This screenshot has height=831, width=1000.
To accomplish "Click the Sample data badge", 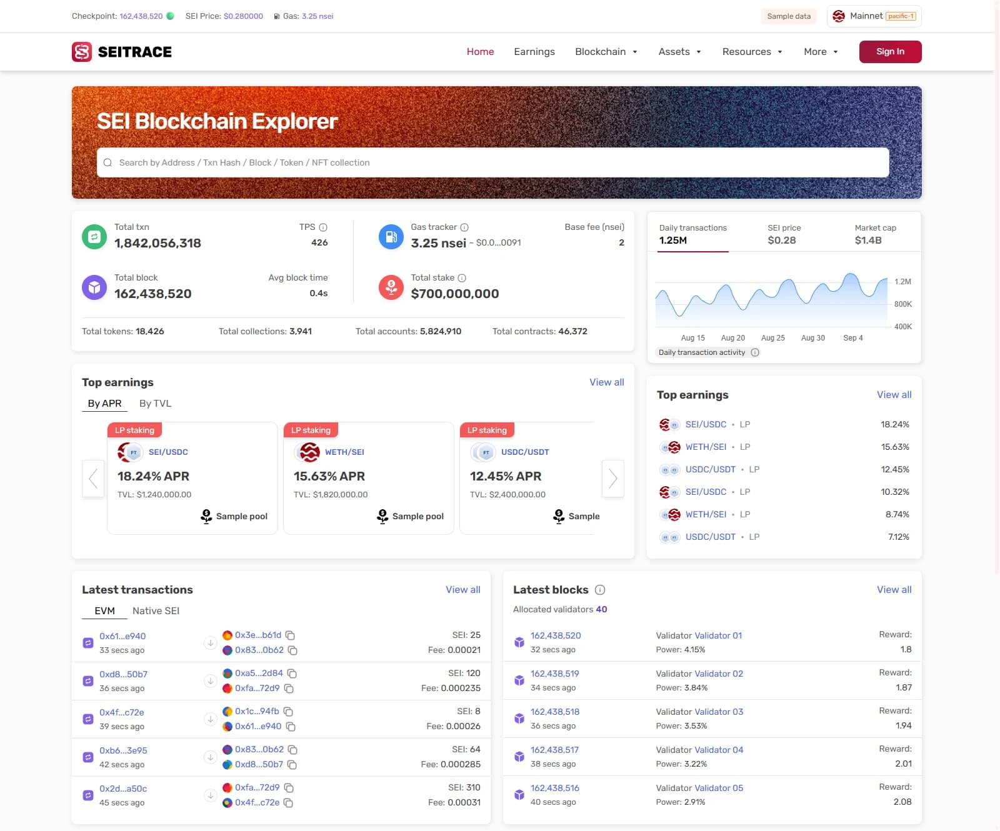I will point(789,16).
